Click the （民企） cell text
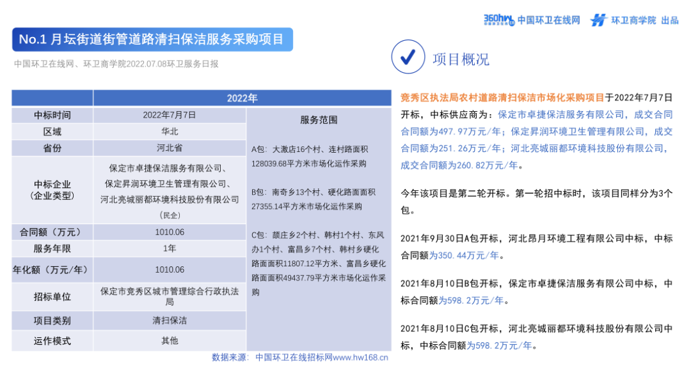The height and width of the screenshot is (380, 691). pos(170,215)
